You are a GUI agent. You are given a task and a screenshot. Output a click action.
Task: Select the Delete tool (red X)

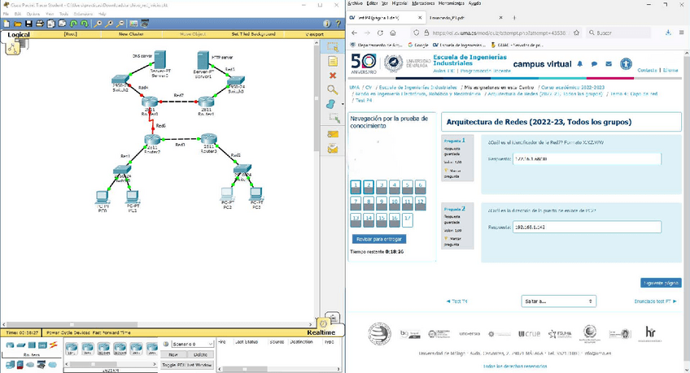pos(332,76)
